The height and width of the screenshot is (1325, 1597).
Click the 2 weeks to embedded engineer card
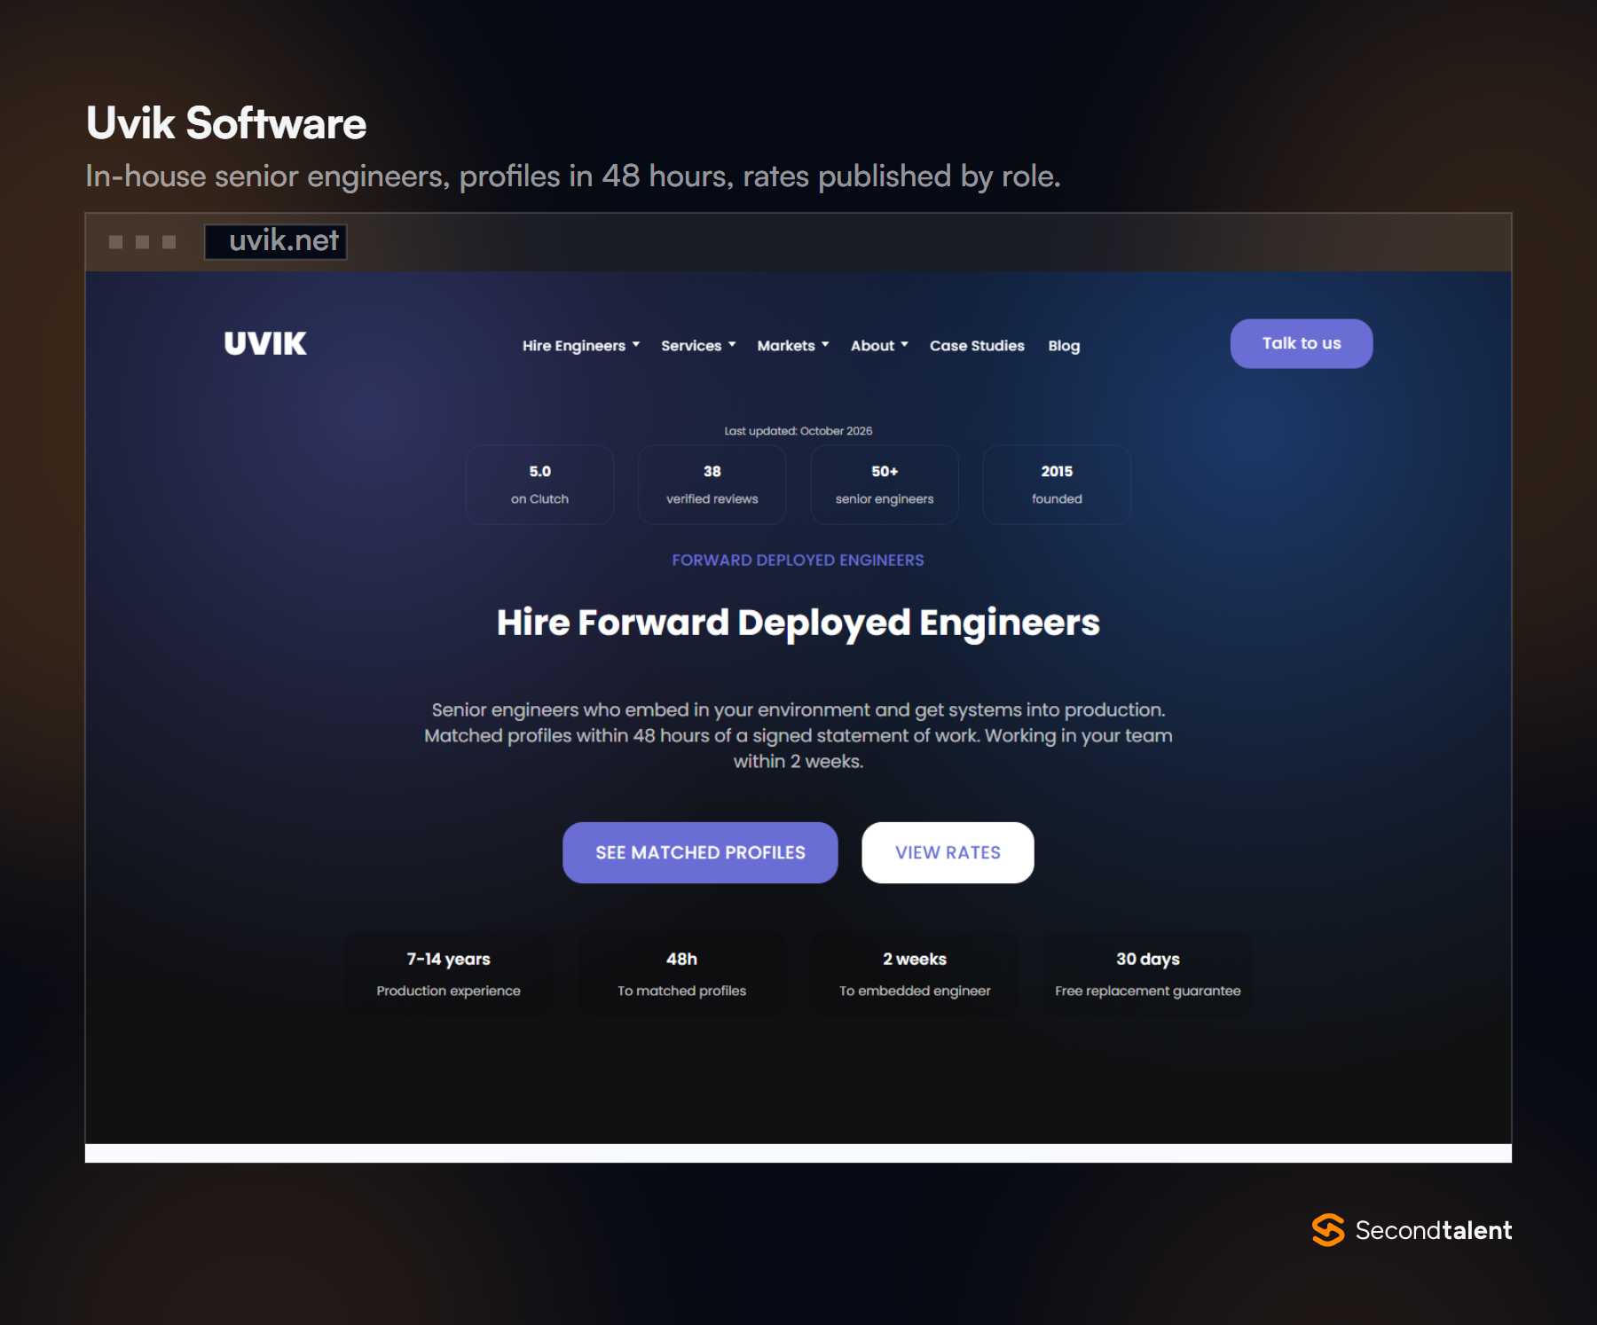[x=915, y=973]
